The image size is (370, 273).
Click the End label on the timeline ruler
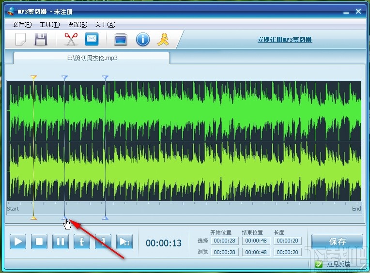point(356,209)
